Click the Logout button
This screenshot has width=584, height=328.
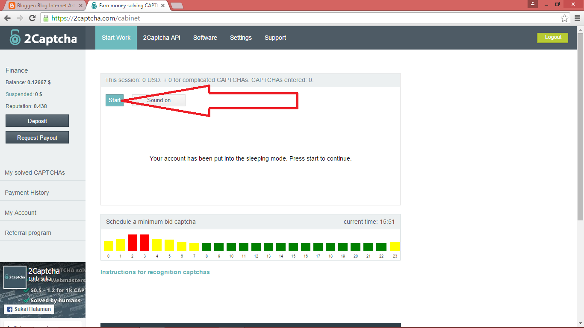[x=553, y=38]
